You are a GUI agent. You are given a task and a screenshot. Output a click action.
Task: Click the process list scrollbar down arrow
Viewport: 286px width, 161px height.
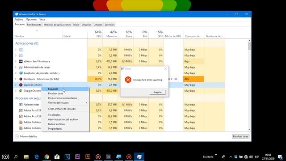[x=249, y=130]
